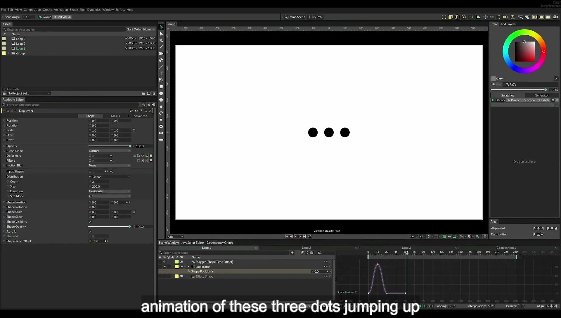Select the Arc shape tool
The width and height of the screenshot is (561, 318).
161,113
